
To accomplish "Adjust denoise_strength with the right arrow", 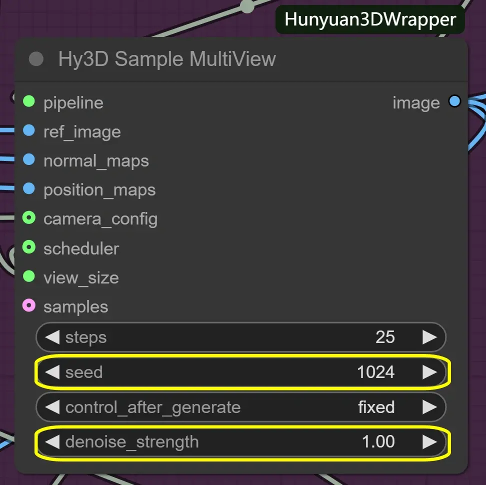I will tap(429, 441).
